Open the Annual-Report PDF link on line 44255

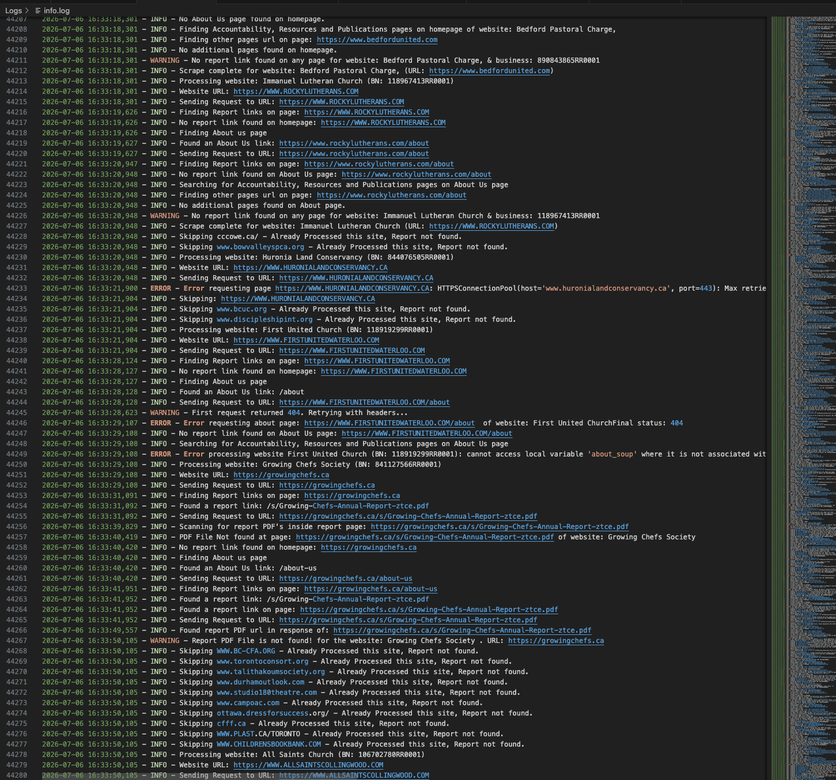[408, 516]
